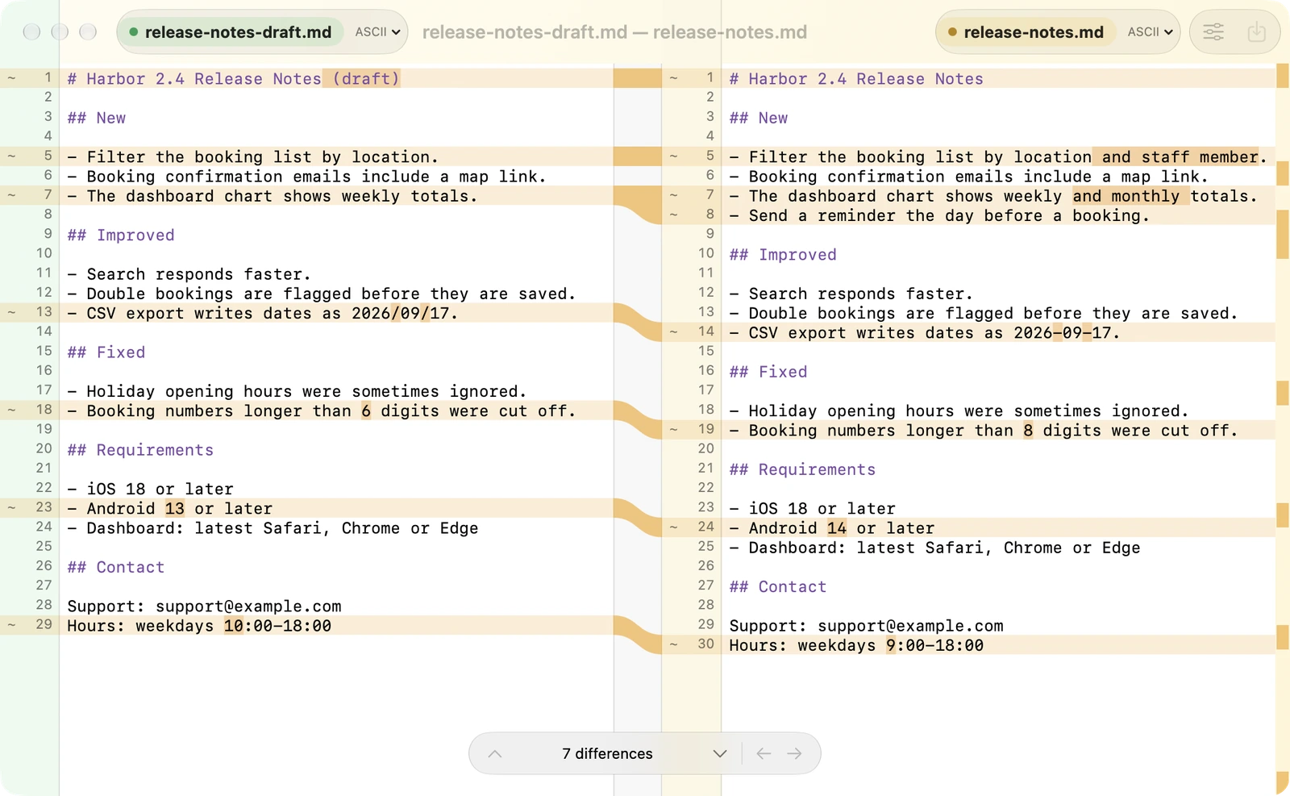
Task: Click the bottom change marker in the overview scrollbar
Action: (1283, 782)
